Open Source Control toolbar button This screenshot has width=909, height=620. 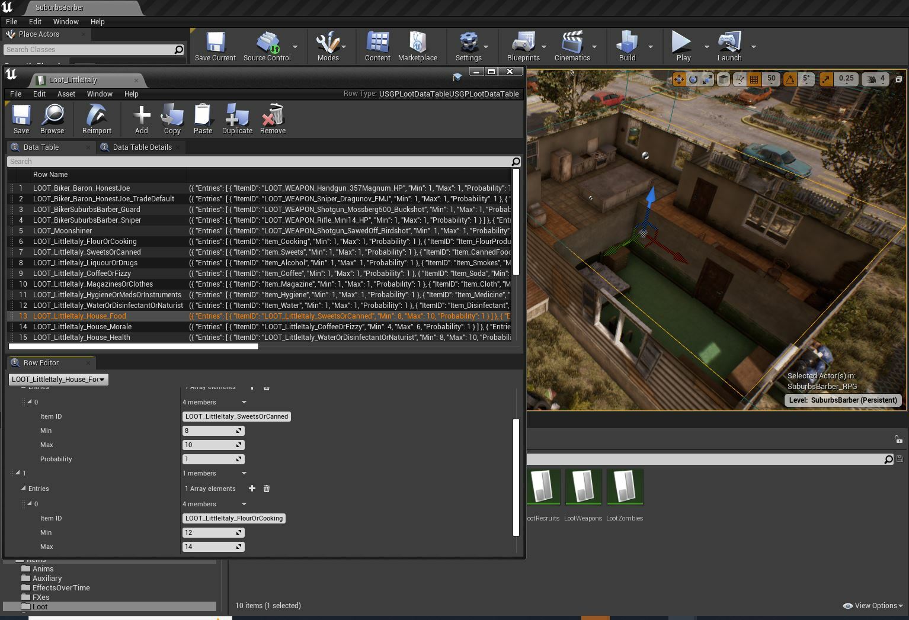click(267, 47)
